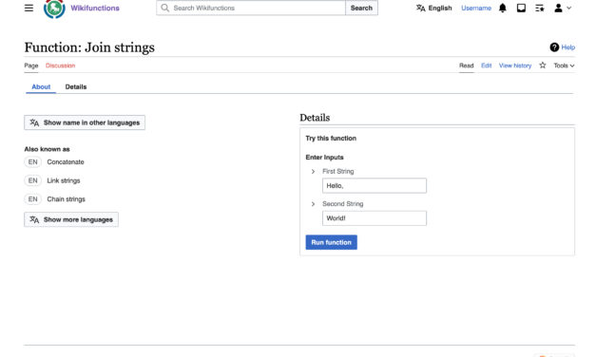Open the watchlist icon
This screenshot has width=596, height=357.
(539, 8)
